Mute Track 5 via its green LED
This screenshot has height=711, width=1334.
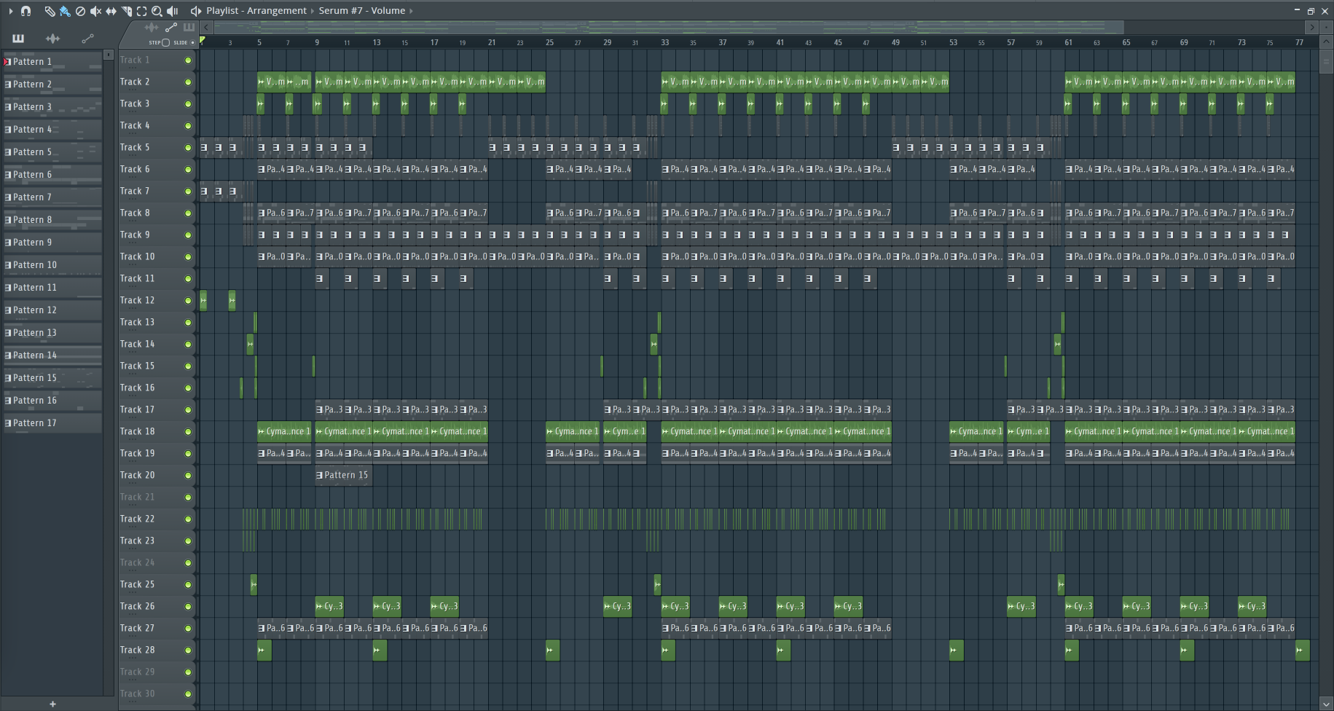click(x=188, y=148)
